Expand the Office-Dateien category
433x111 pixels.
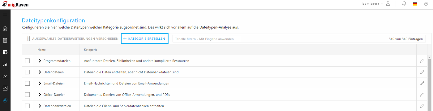(40, 95)
